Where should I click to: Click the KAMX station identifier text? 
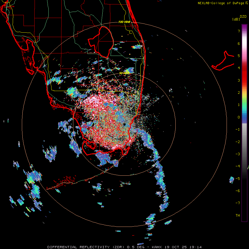point(157,247)
